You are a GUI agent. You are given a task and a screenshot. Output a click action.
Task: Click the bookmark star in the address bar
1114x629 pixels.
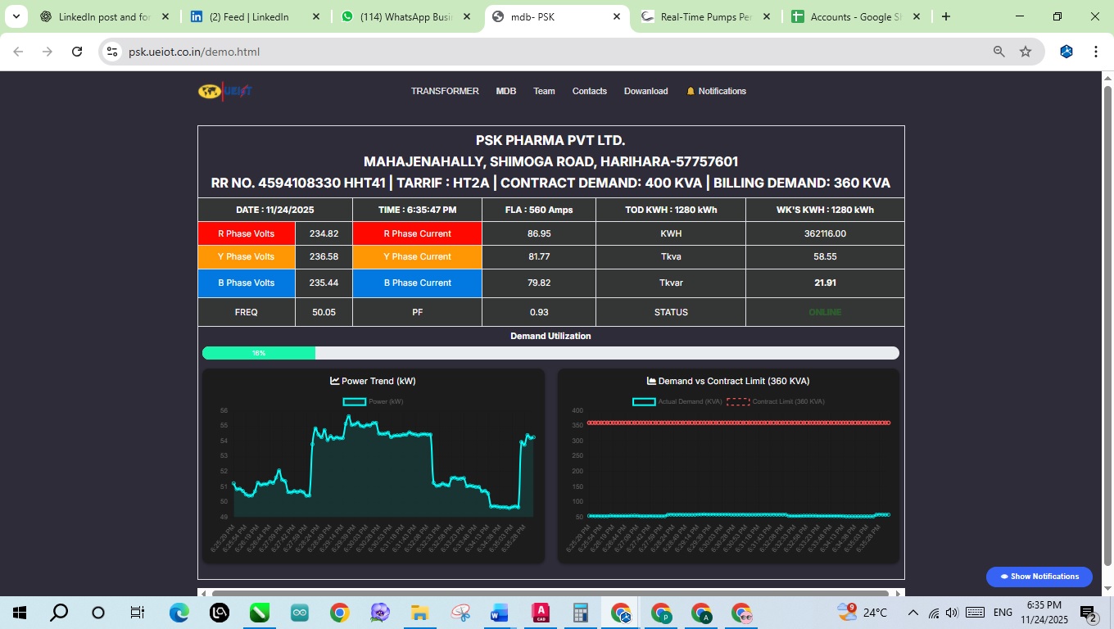tap(1025, 51)
